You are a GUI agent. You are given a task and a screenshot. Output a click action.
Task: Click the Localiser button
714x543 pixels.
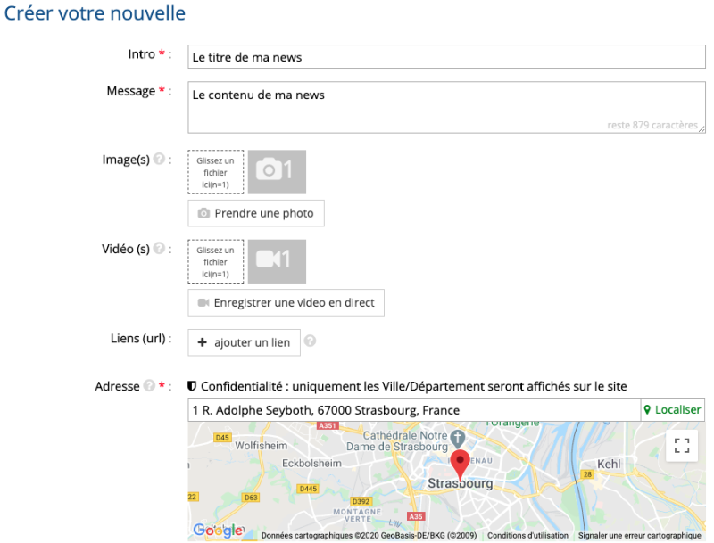(672, 410)
